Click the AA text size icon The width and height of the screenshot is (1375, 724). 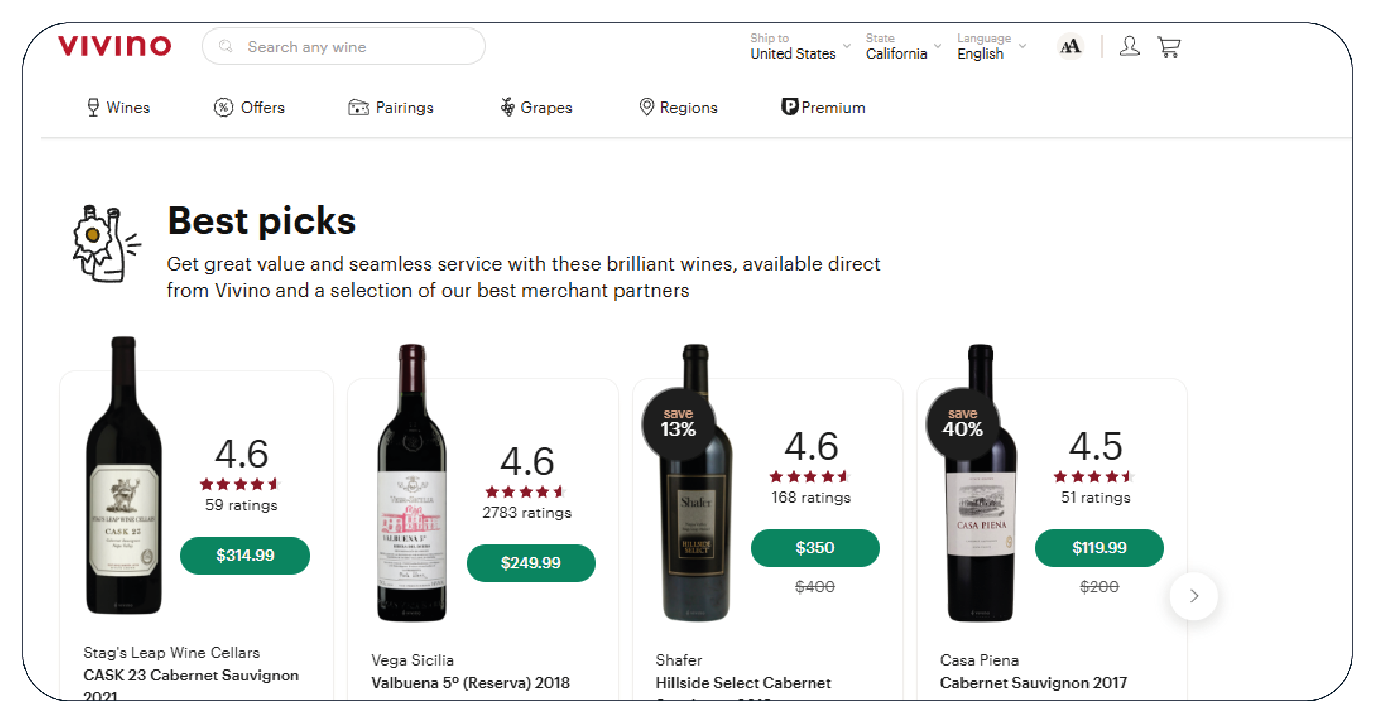tap(1070, 46)
